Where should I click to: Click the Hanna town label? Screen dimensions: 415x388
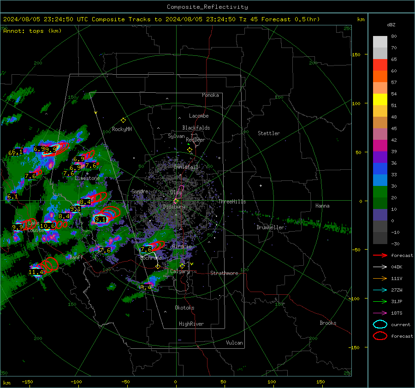click(x=322, y=206)
